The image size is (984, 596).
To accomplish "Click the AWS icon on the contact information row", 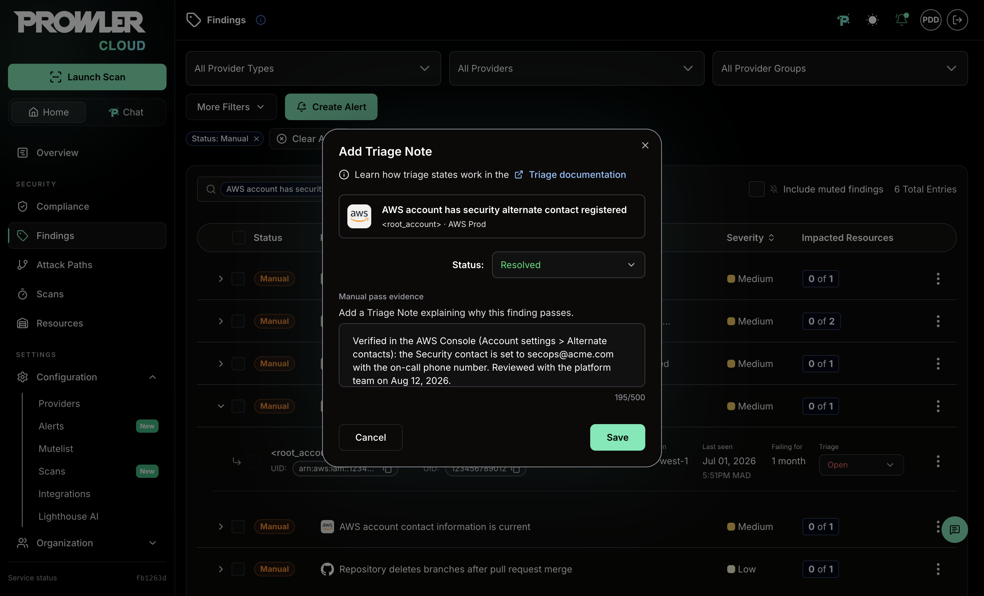I will coord(327,527).
